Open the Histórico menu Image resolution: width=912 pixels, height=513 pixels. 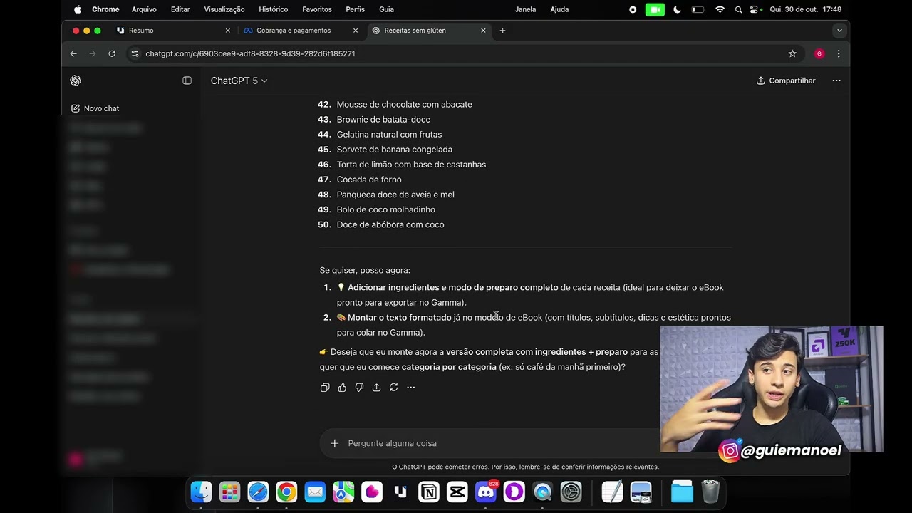tap(274, 9)
